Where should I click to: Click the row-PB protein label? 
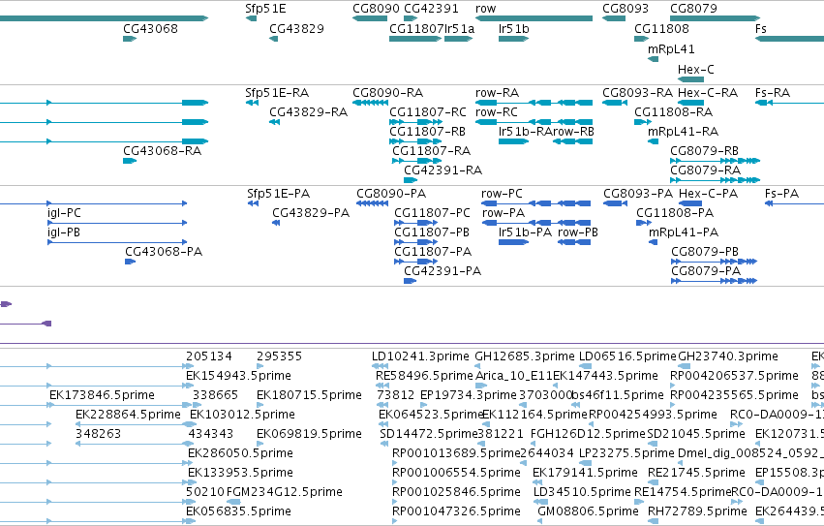click(578, 232)
